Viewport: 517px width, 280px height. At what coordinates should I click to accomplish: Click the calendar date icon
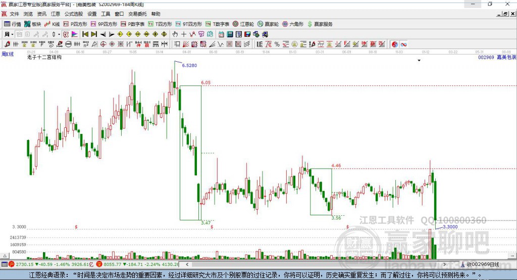[x=221, y=34]
